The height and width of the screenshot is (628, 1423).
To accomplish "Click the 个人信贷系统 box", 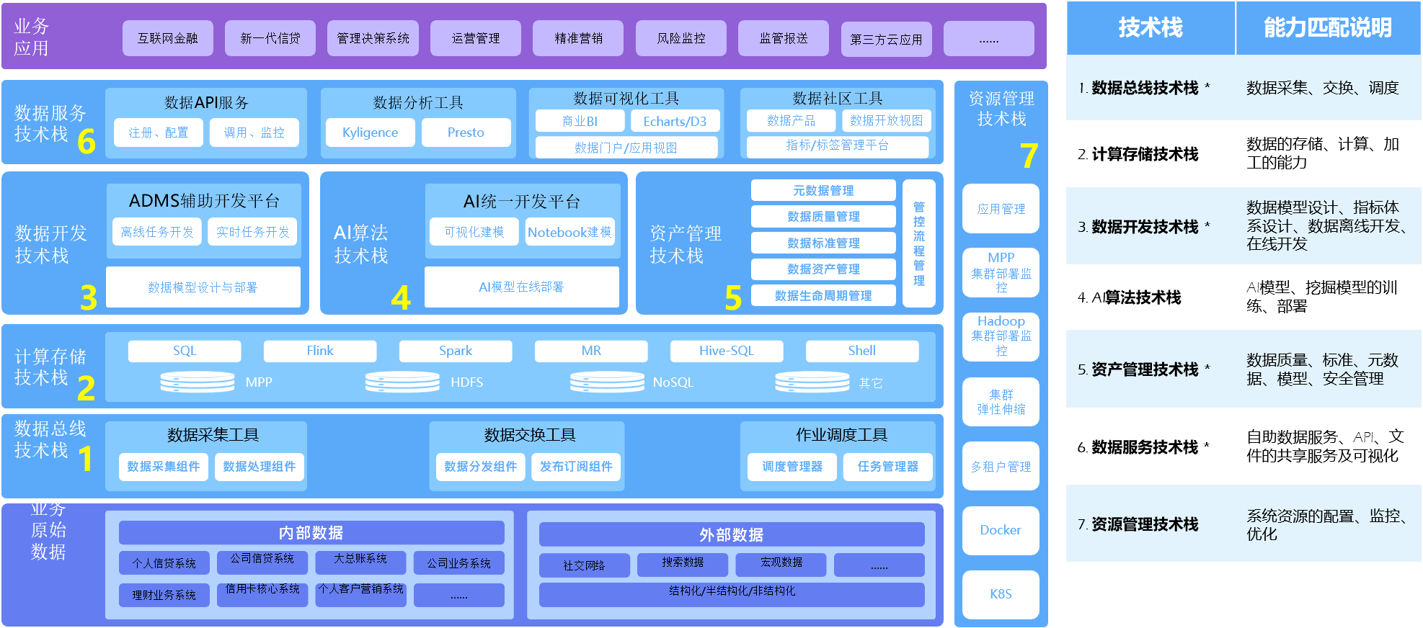I will point(164,563).
